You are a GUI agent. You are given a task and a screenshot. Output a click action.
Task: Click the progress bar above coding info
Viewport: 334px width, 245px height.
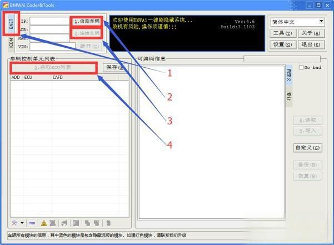282,59
